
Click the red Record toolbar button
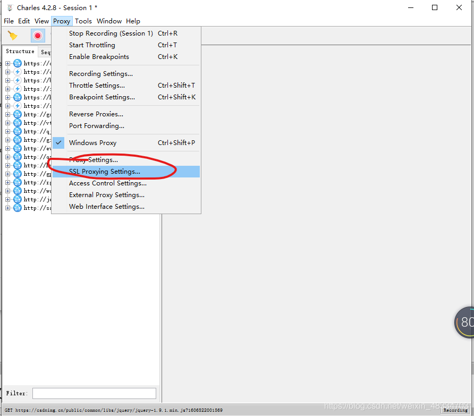click(38, 36)
